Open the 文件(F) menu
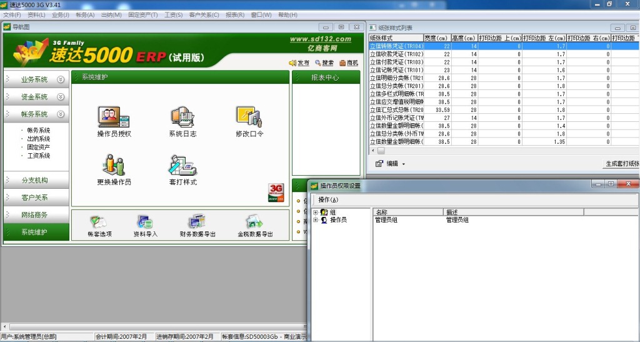The image size is (640, 342). click(x=12, y=14)
